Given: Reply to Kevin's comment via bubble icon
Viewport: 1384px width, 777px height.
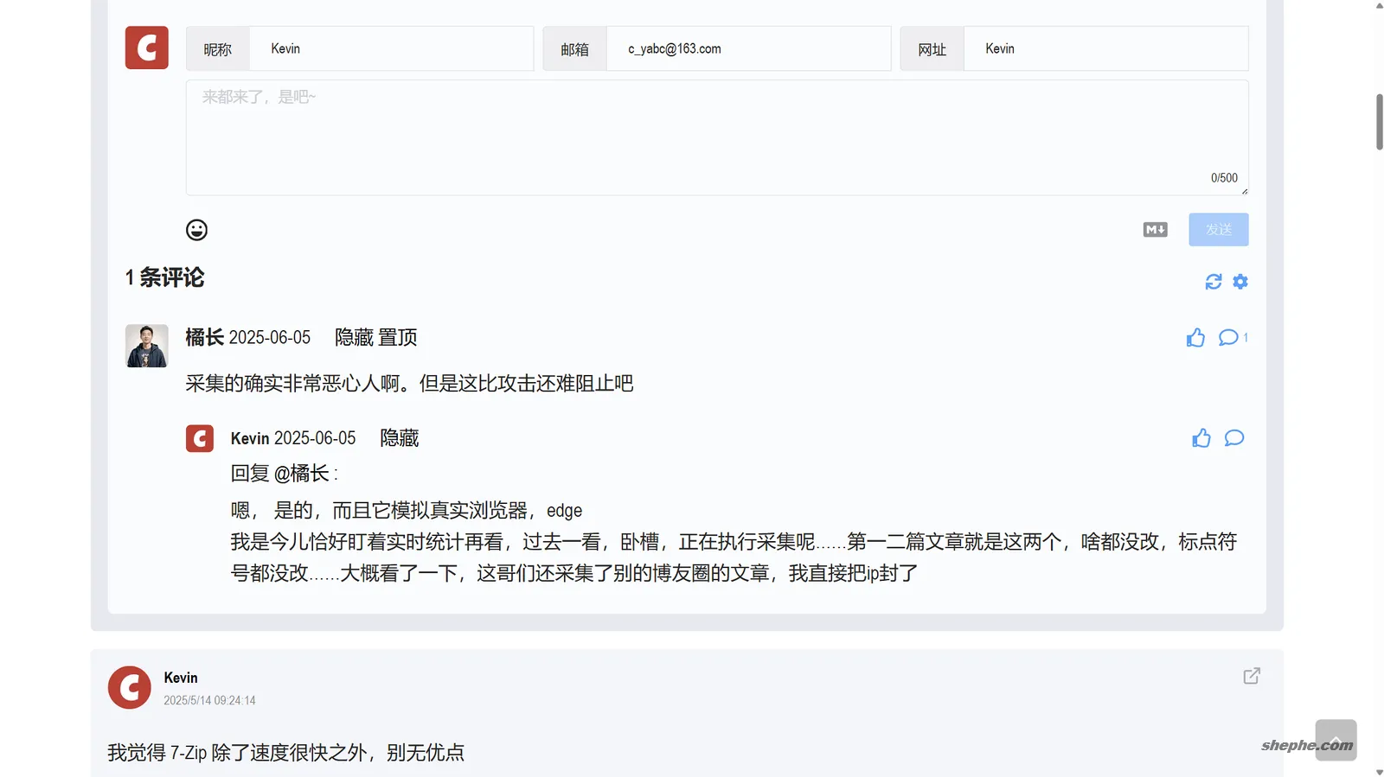Looking at the screenshot, I should tap(1234, 438).
